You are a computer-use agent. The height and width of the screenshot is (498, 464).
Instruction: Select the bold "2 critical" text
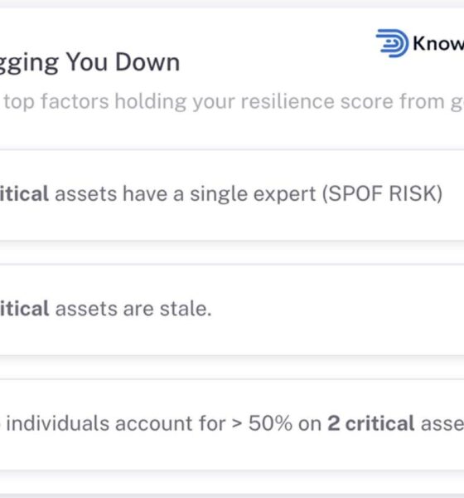370,423
